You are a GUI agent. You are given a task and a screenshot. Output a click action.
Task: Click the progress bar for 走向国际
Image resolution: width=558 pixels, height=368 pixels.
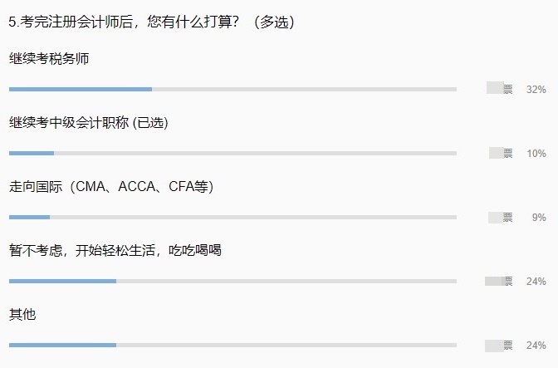click(232, 217)
